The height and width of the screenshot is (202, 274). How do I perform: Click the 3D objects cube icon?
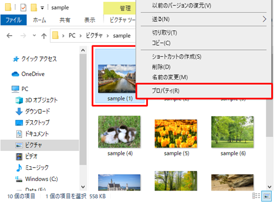click(19, 100)
